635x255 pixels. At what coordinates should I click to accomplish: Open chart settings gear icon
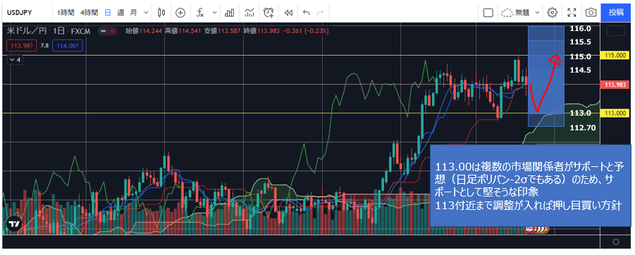point(552,13)
